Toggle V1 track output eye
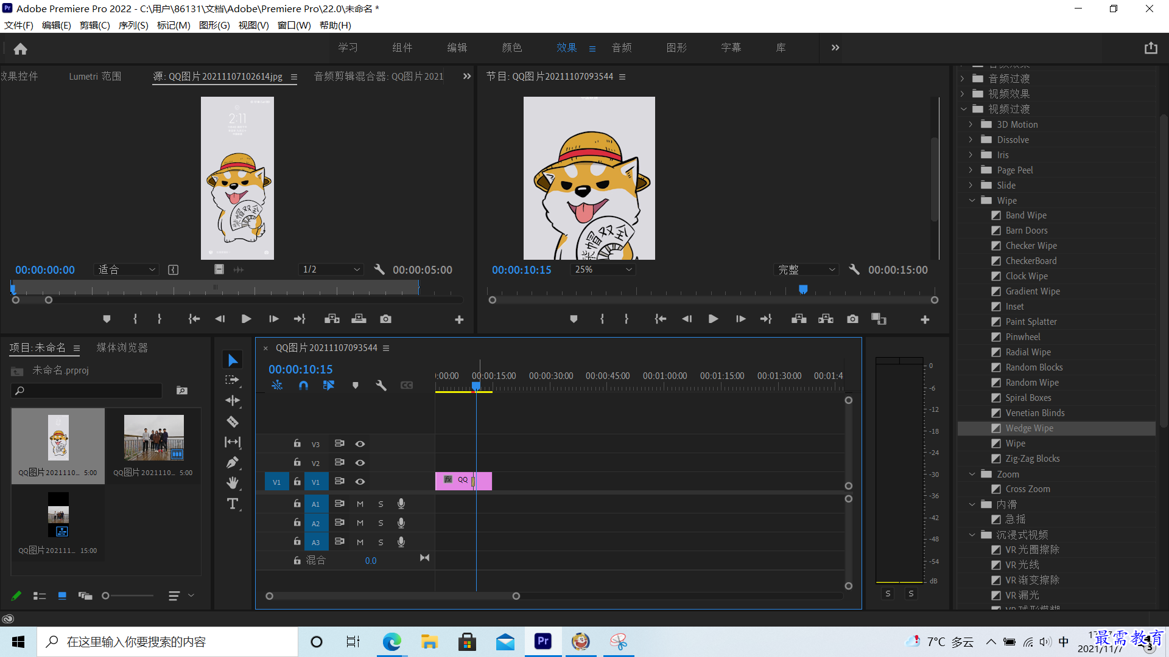 coord(360,482)
